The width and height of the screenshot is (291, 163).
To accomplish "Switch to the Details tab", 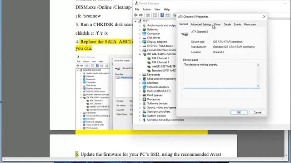I will (227, 24).
